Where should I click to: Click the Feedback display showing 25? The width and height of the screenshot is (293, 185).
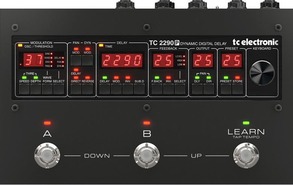point(163,60)
